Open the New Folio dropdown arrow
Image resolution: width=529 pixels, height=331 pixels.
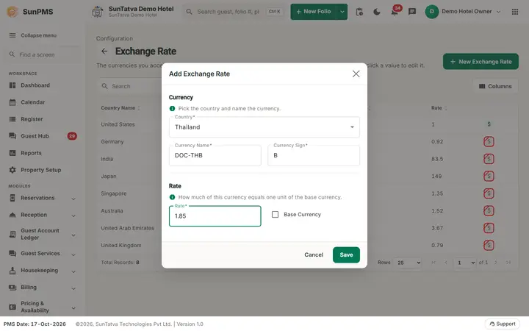(342, 12)
